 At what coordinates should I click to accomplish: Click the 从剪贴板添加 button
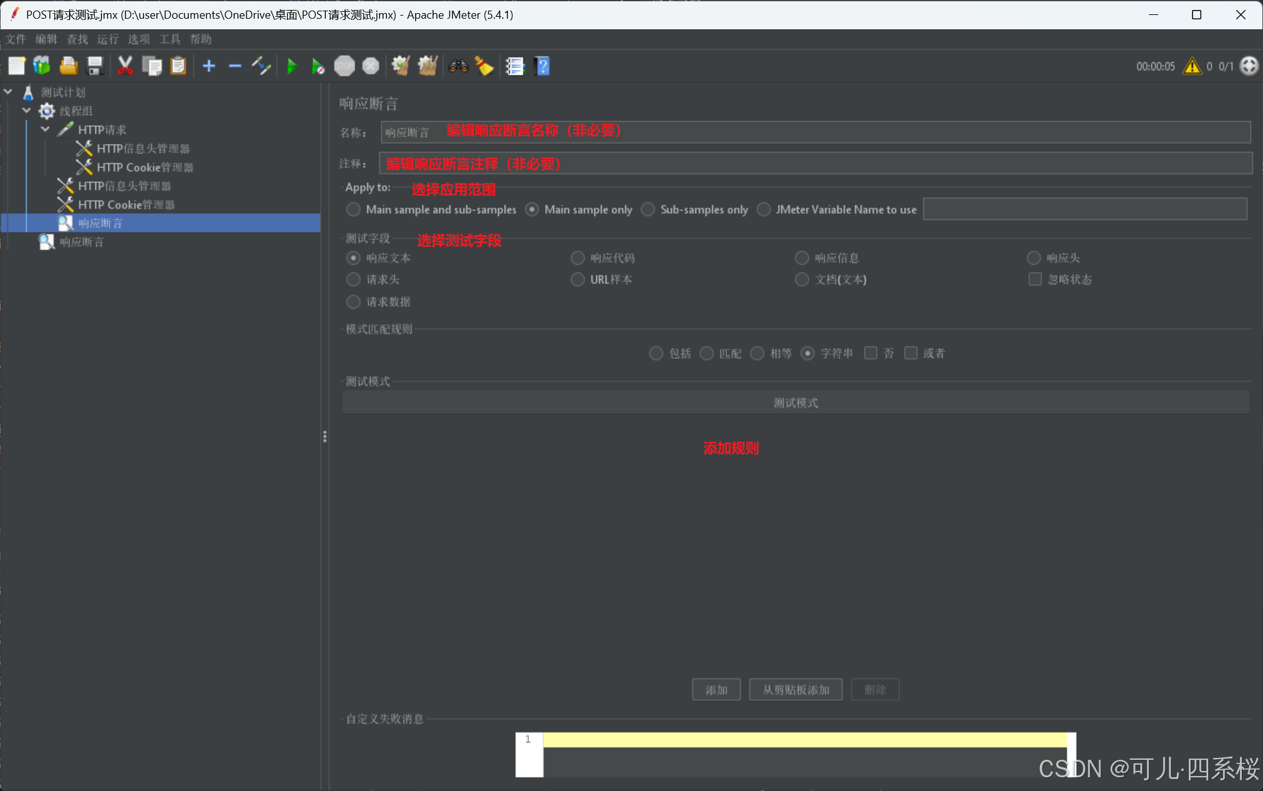(x=795, y=690)
